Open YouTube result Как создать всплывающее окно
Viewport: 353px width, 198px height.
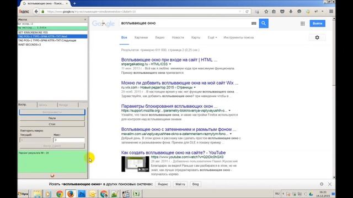[x=173, y=152]
